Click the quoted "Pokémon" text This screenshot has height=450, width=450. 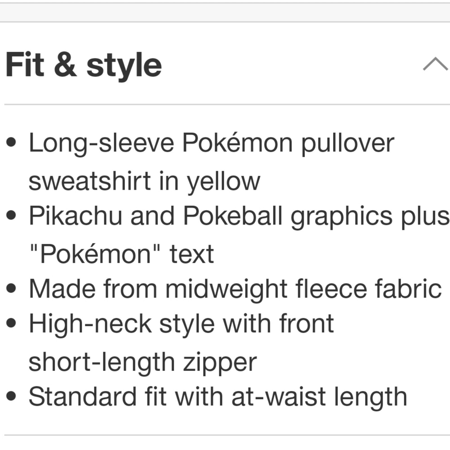[x=95, y=254]
